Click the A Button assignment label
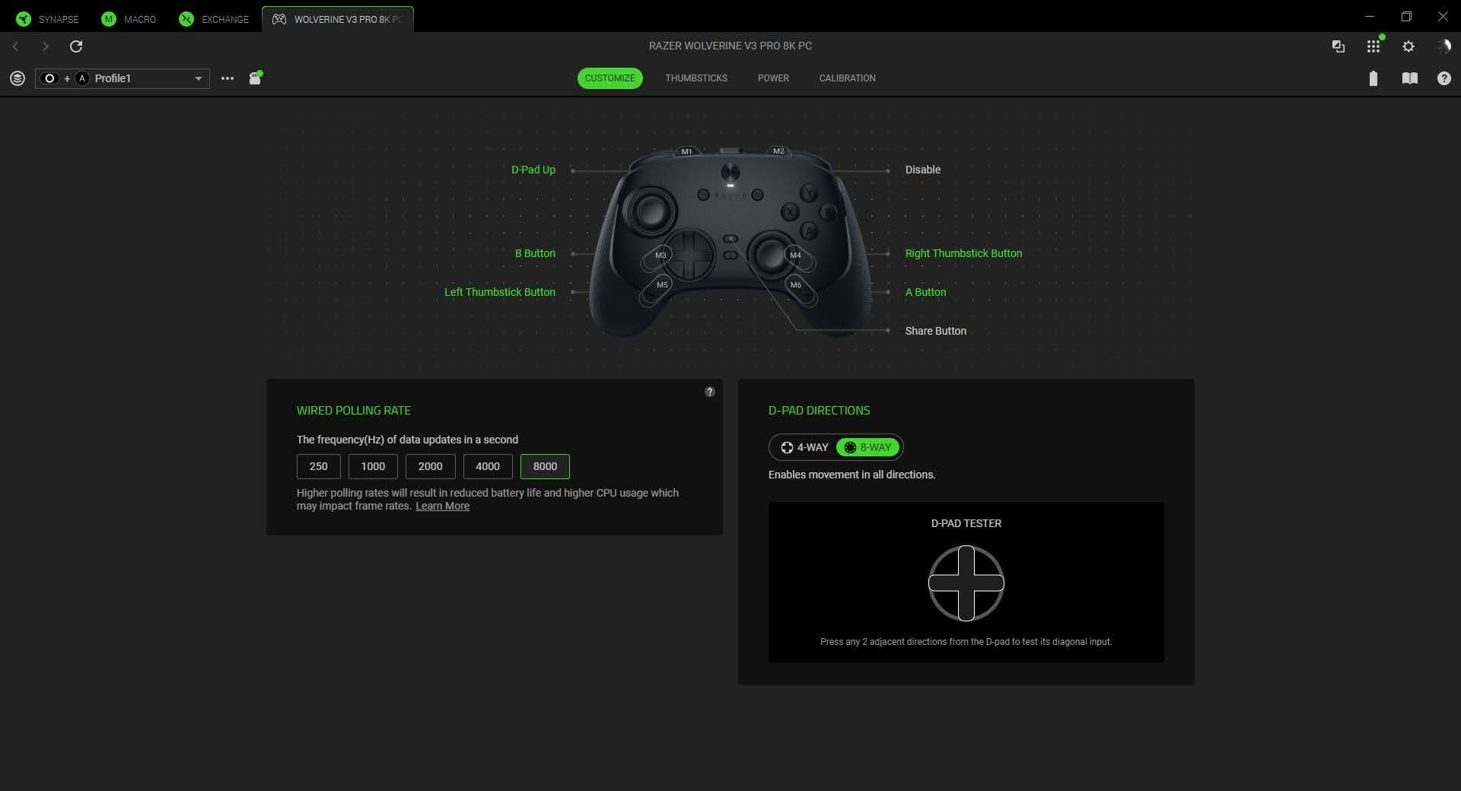Image resolution: width=1461 pixels, height=791 pixels. pyautogui.click(x=925, y=292)
